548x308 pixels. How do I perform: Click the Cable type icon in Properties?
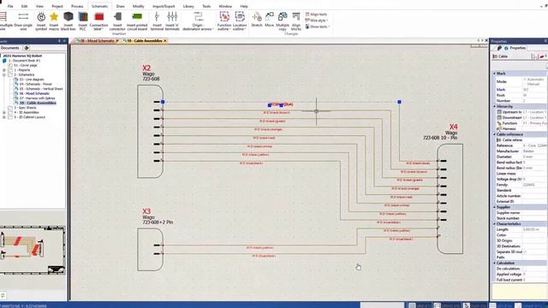[x=495, y=56]
